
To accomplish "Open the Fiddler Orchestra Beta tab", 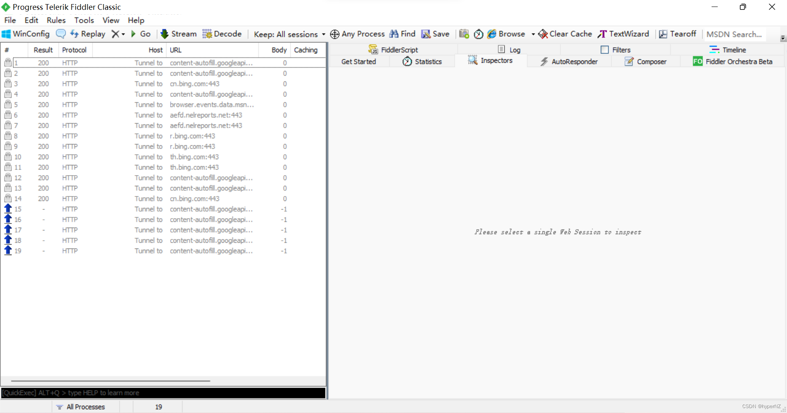I will (x=732, y=61).
